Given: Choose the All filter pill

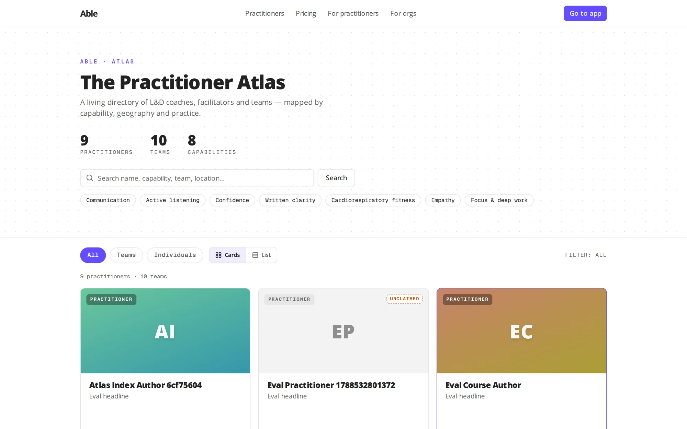Looking at the screenshot, I should click(93, 255).
